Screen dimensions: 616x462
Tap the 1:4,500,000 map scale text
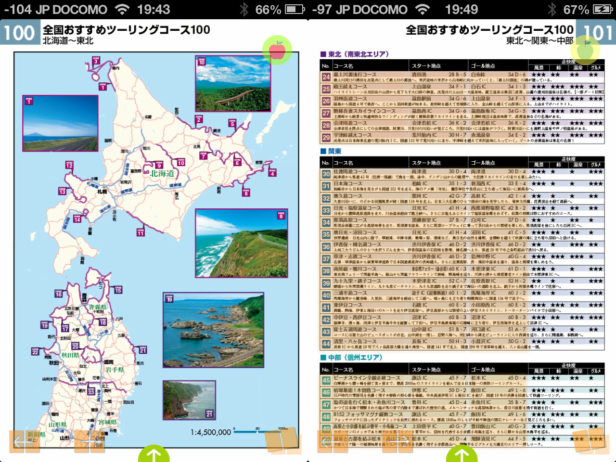[211, 432]
